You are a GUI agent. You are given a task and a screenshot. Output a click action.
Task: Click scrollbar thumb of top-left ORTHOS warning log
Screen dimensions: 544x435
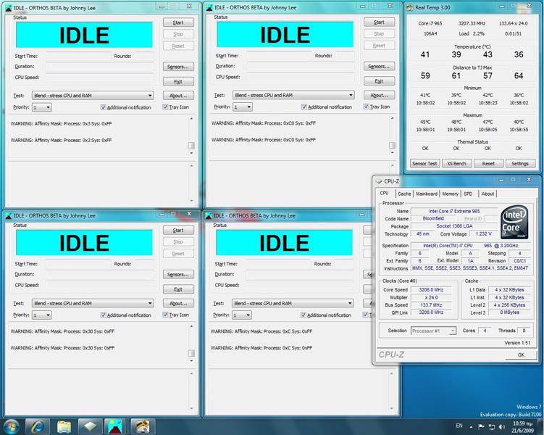click(x=191, y=146)
